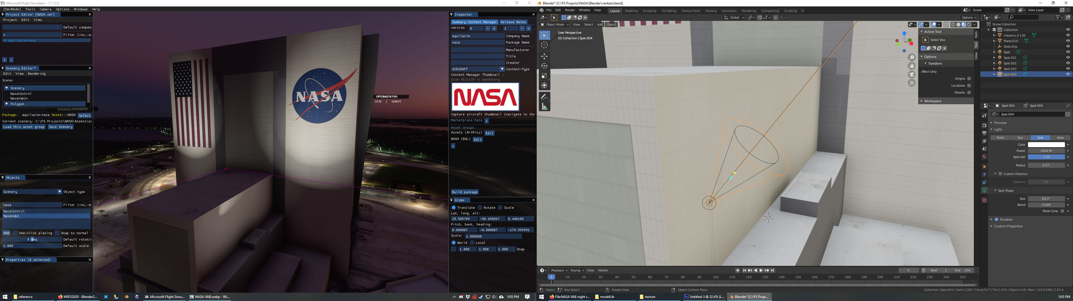Adjust the spot Blend slider
The height and width of the screenshot is (301, 1073).
pyautogui.click(x=1046, y=205)
